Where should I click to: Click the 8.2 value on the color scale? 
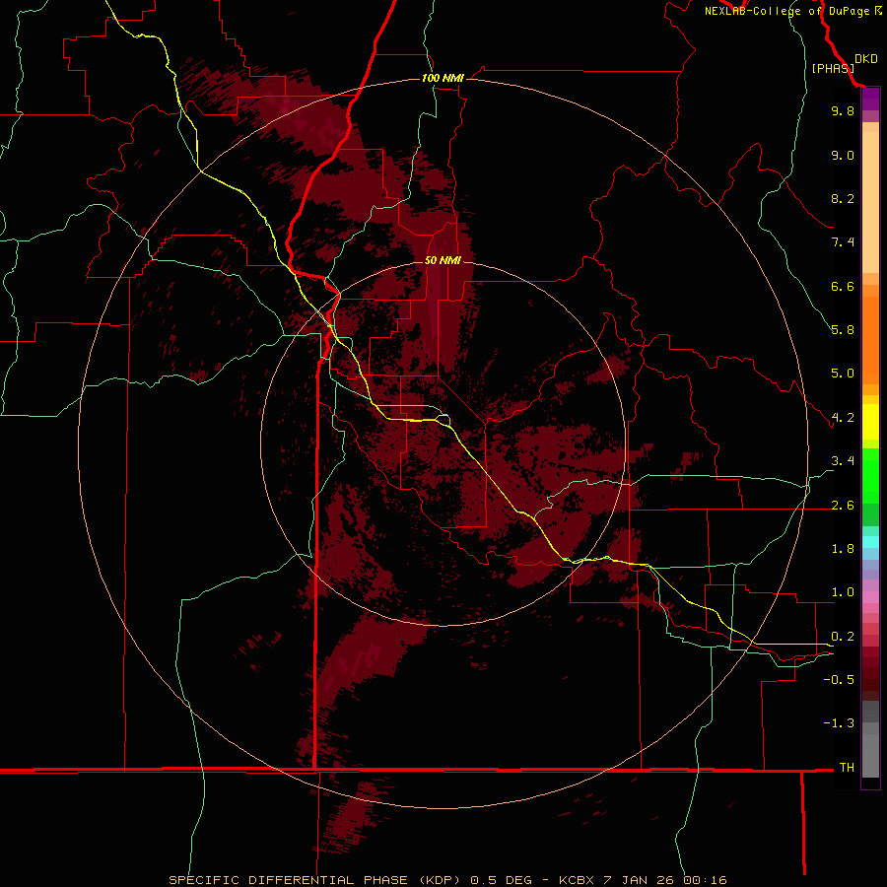(x=843, y=198)
